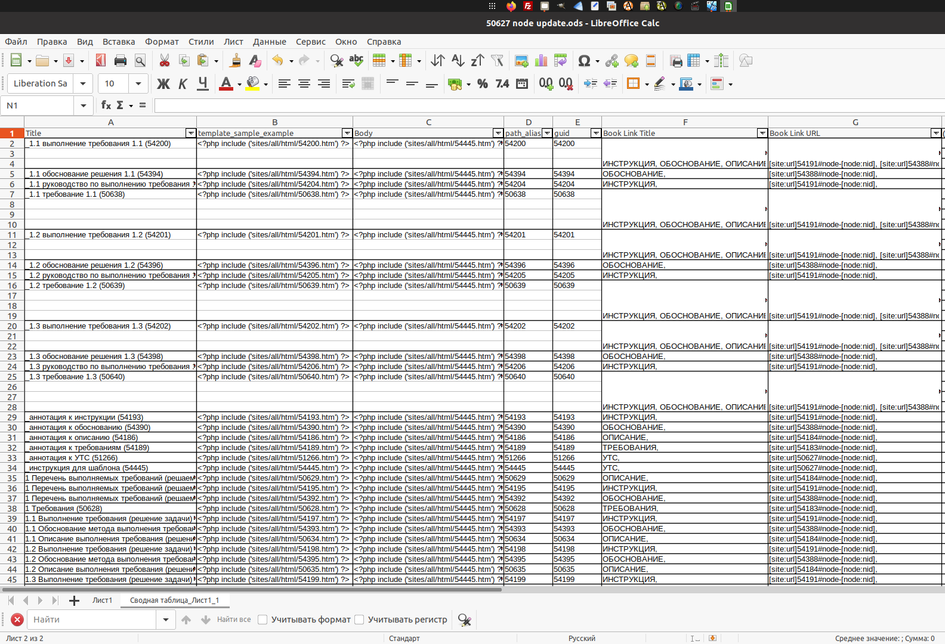This screenshot has width=945, height=644.
Task: Add a new sheet with plus button
Action: pos(74,600)
